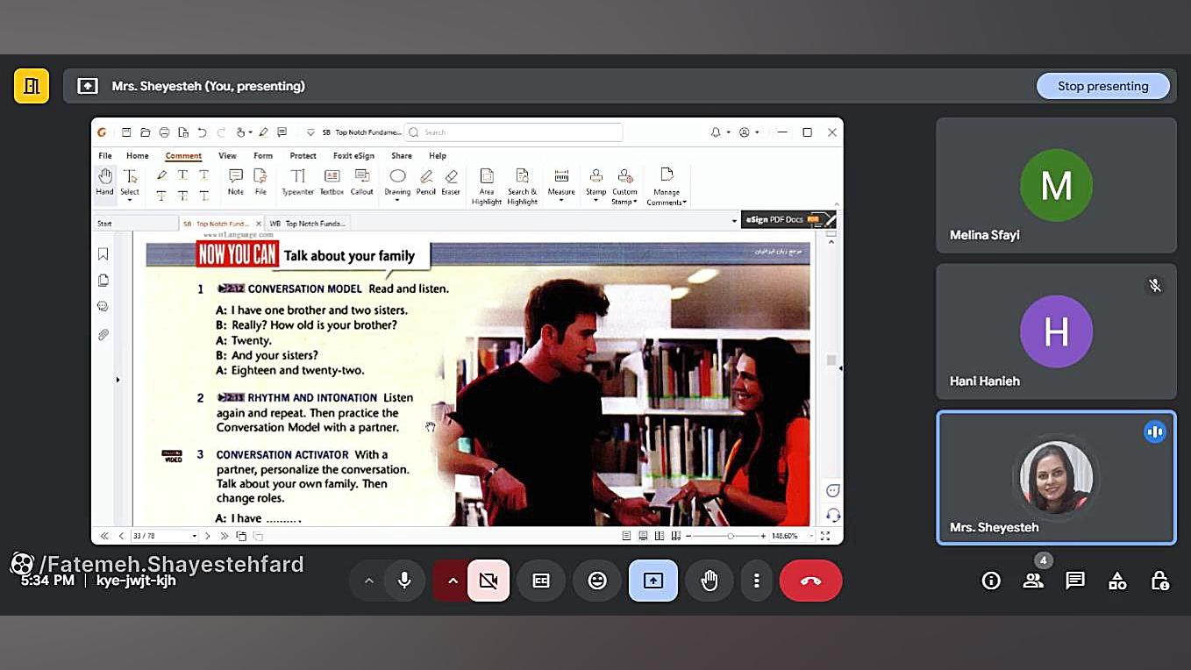Mute the microphone in the call
Image resolution: width=1191 pixels, height=670 pixels.
[404, 581]
